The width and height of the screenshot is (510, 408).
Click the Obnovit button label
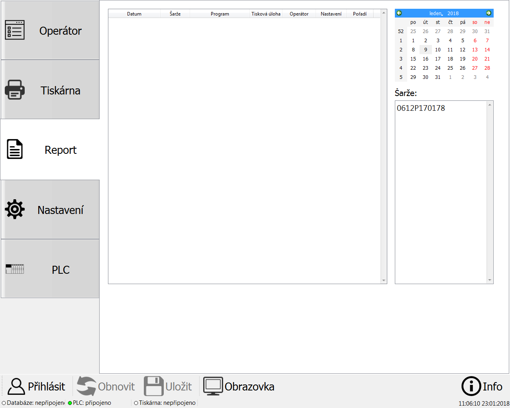(116, 386)
